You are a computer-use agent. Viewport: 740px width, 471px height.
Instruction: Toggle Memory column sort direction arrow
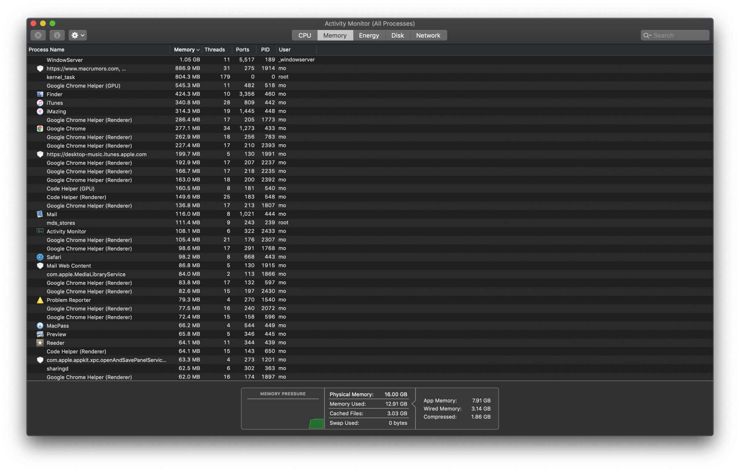point(198,50)
